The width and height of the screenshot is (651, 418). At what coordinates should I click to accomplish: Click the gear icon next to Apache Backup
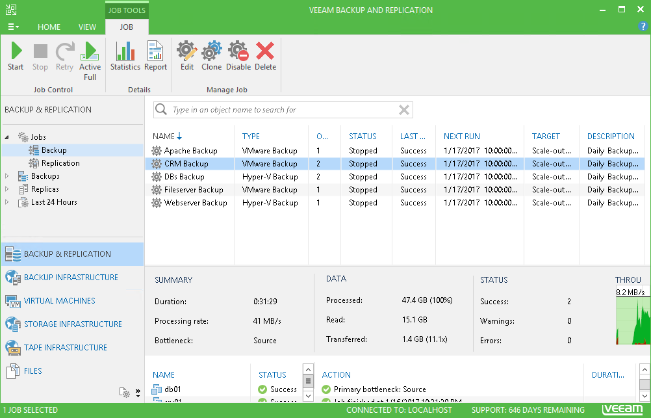(x=157, y=150)
